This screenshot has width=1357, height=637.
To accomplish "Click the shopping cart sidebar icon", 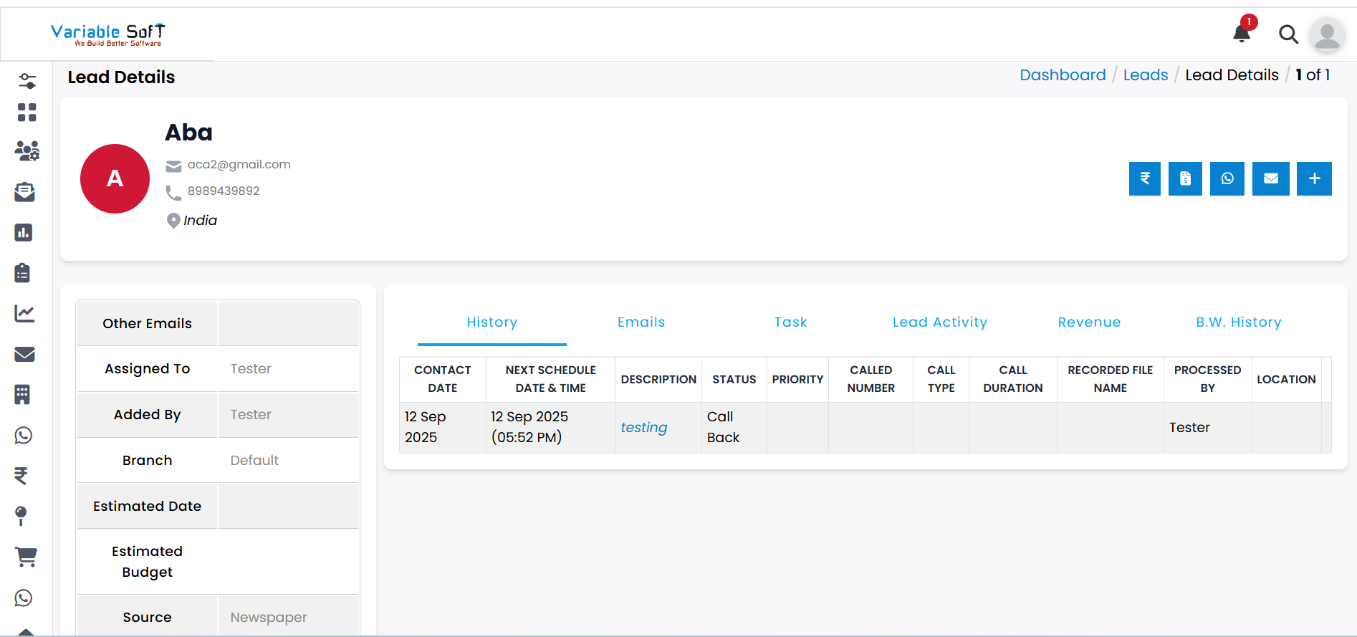I will (26, 557).
